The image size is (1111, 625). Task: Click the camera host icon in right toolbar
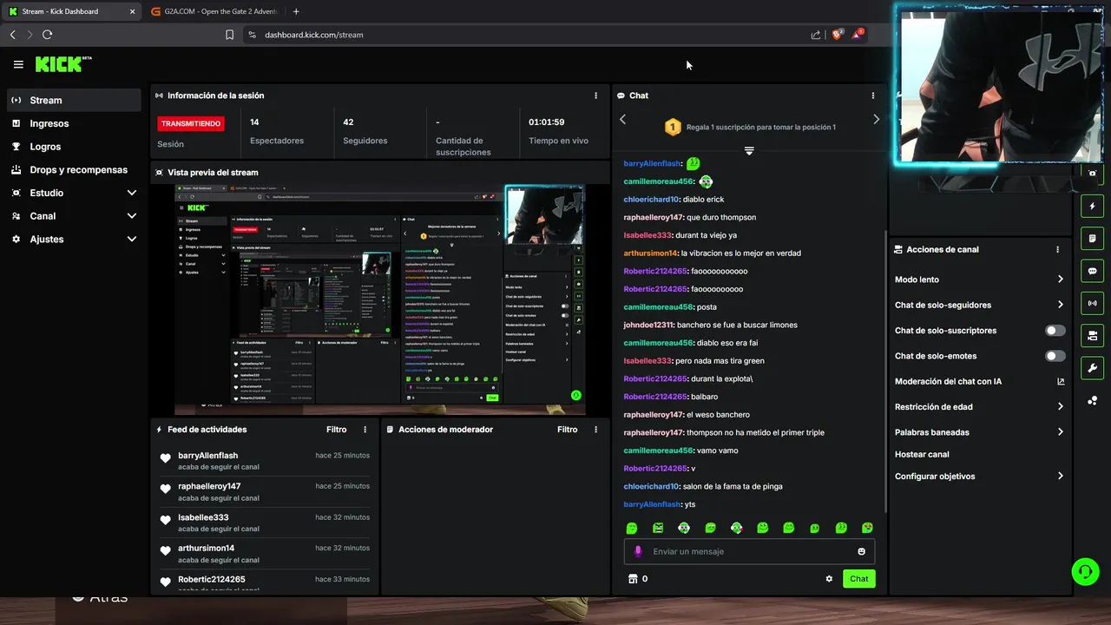(x=1092, y=335)
